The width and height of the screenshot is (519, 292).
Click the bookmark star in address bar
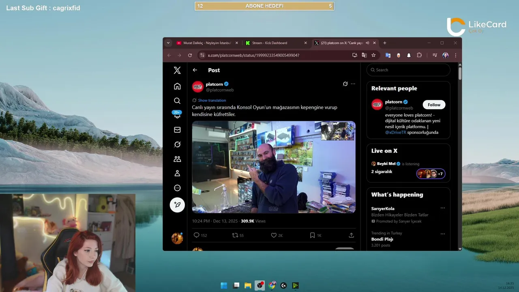[x=373, y=55]
